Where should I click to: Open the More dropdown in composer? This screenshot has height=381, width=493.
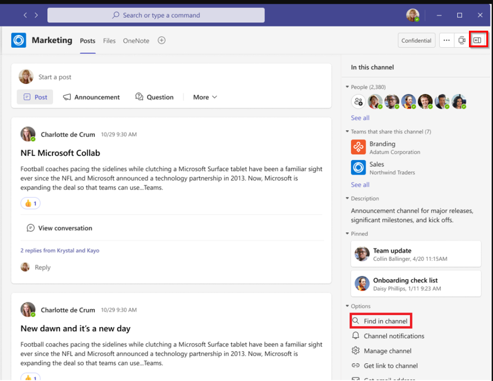(205, 97)
